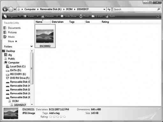Open the Pictures favorite link
The image size is (163, 122).
click(12, 32)
